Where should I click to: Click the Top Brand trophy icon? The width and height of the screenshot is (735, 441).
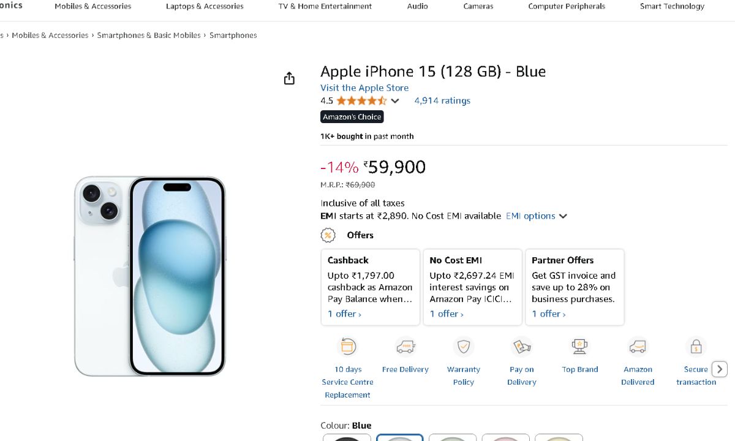click(x=579, y=347)
